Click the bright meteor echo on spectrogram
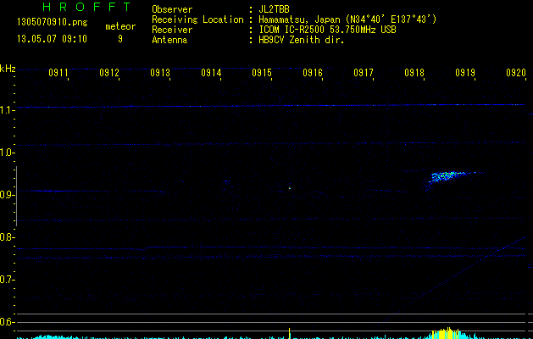This screenshot has width=533, height=339. pos(445,176)
